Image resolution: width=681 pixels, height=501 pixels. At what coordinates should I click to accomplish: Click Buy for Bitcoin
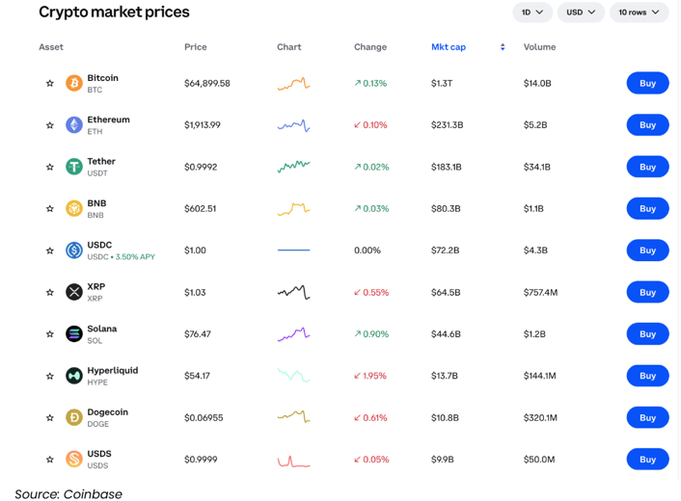pyautogui.click(x=647, y=83)
